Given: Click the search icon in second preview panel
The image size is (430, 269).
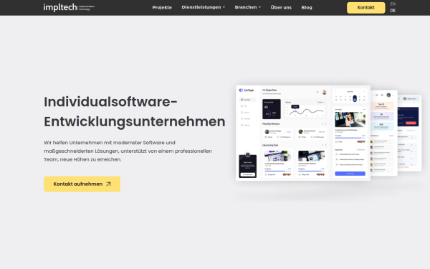Looking at the screenshot, I should (377, 95).
